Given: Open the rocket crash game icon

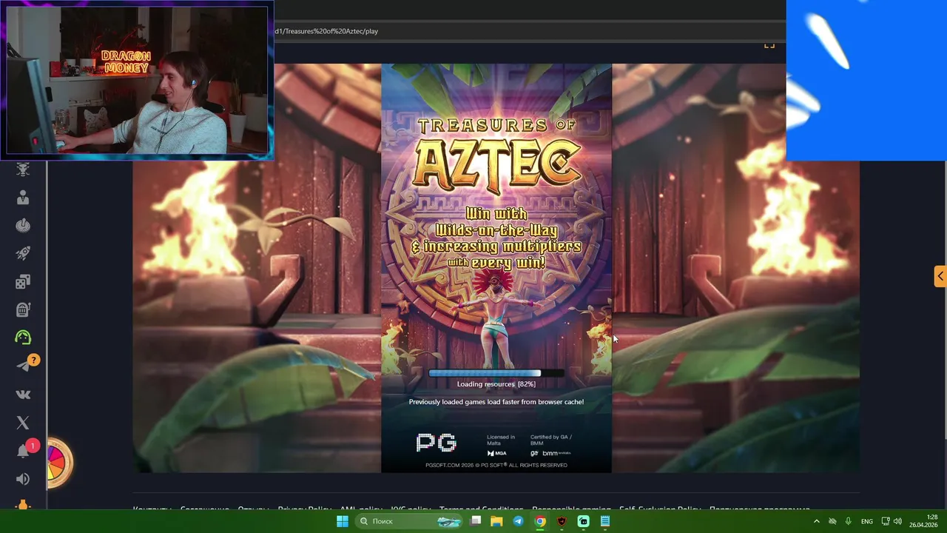Looking at the screenshot, I should (23, 253).
